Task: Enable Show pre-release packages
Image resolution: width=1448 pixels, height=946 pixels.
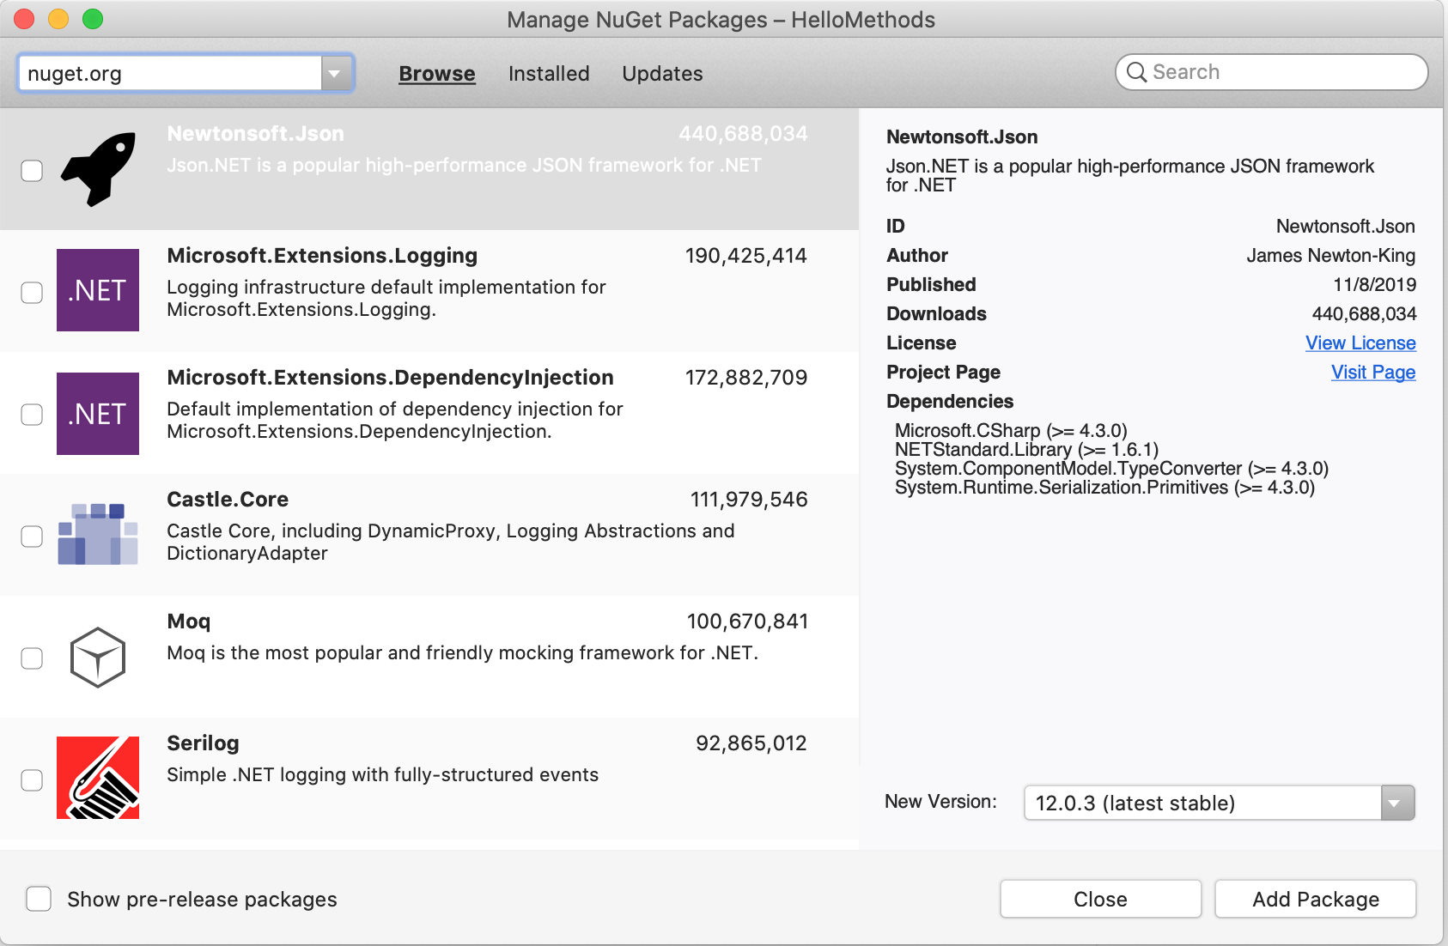Action: pyautogui.click(x=39, y=899)
